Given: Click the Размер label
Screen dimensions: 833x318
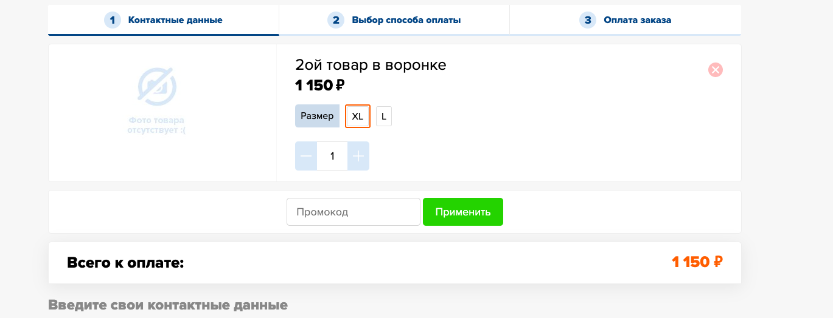Looking at the screenshot, I should click(x=317, y=116).
